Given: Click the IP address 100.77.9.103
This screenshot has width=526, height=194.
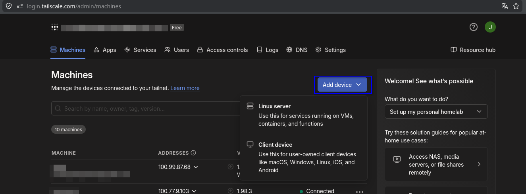Looking at the screenshot, I should pos(174,191).
